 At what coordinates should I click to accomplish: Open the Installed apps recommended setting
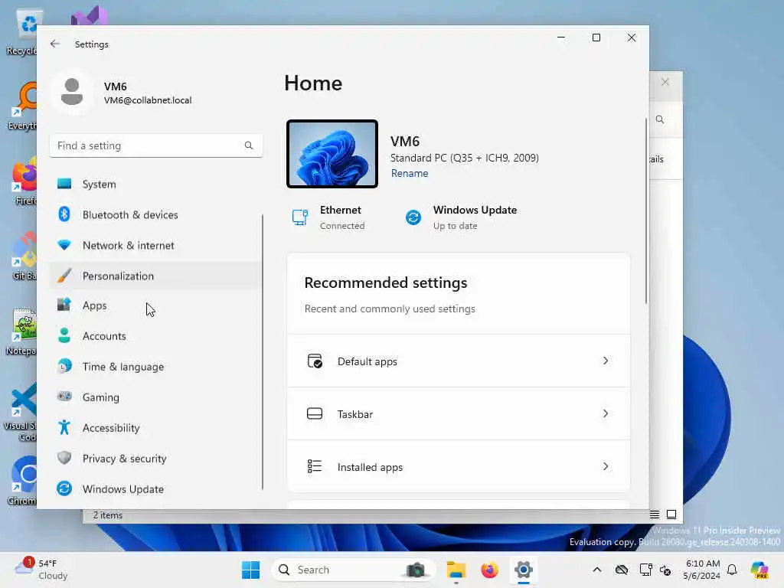click(x=459, y=466)
